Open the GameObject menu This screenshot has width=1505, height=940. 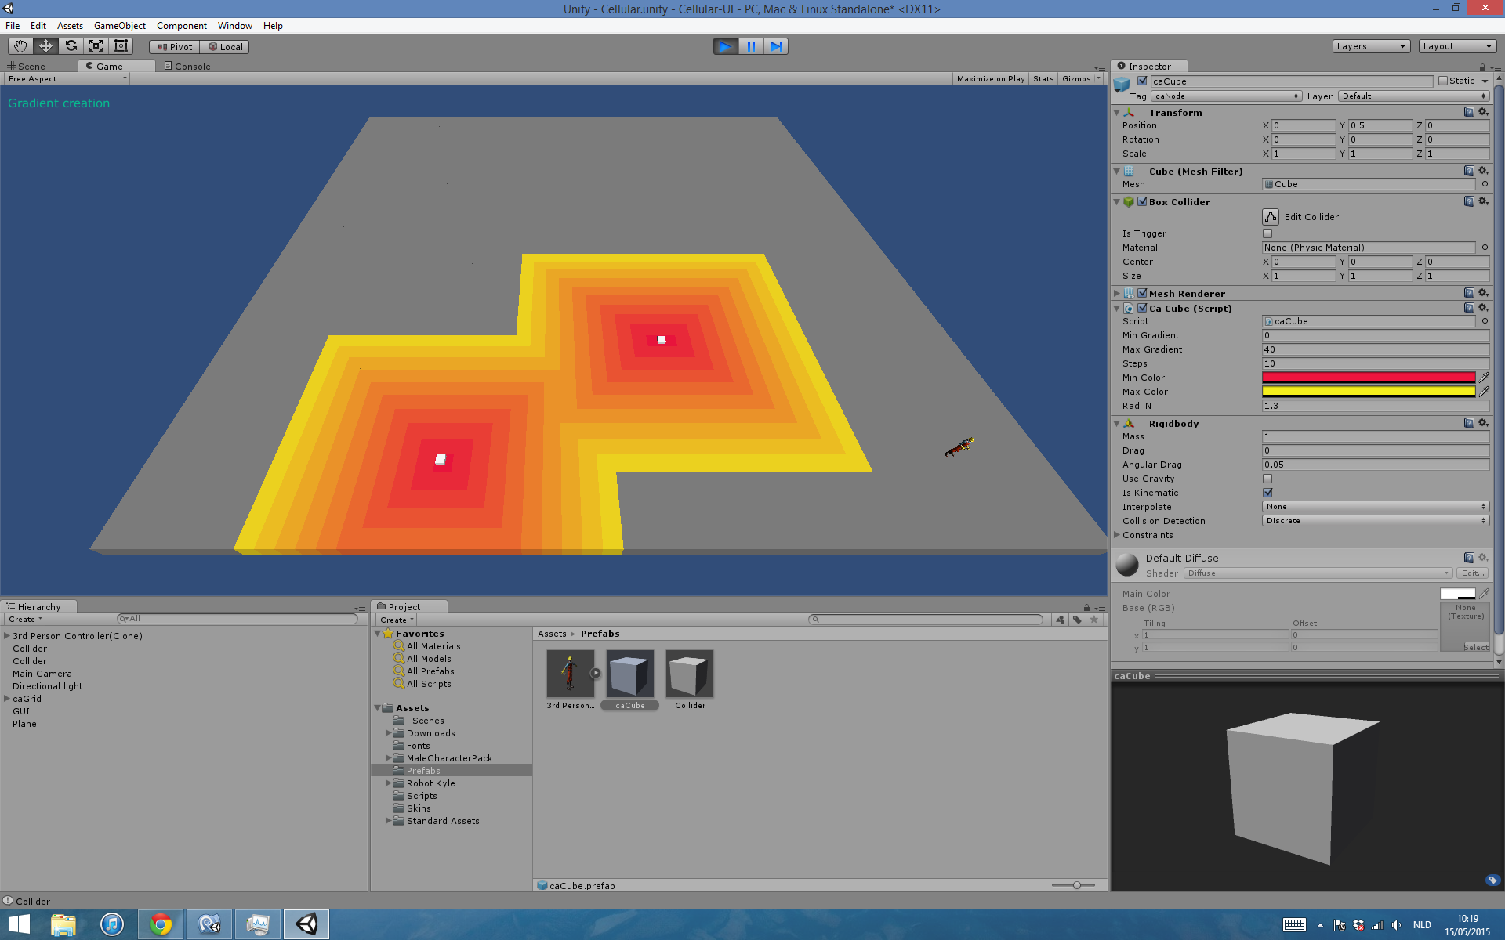tap(120, 26)
